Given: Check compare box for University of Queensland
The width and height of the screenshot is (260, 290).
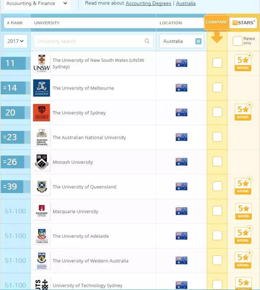Looking at the screenshot, I should [217, 186].
